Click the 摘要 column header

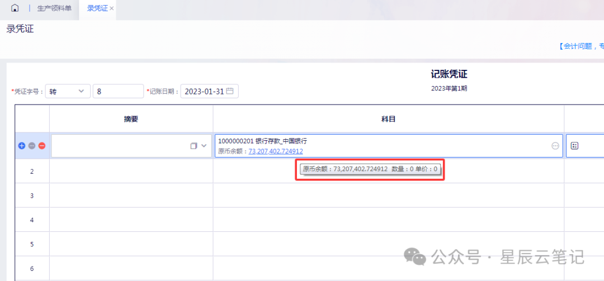coord(131,120)
